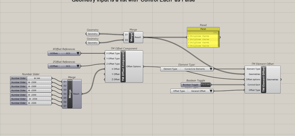Image resolution: width=295 pixels, height=136 pixels.
Task: Expand the Element Type Curve/Line Elements dropdown
Action: 211,69
